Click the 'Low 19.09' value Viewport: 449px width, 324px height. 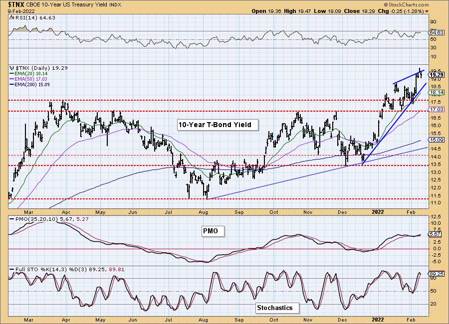pos(327,11)
